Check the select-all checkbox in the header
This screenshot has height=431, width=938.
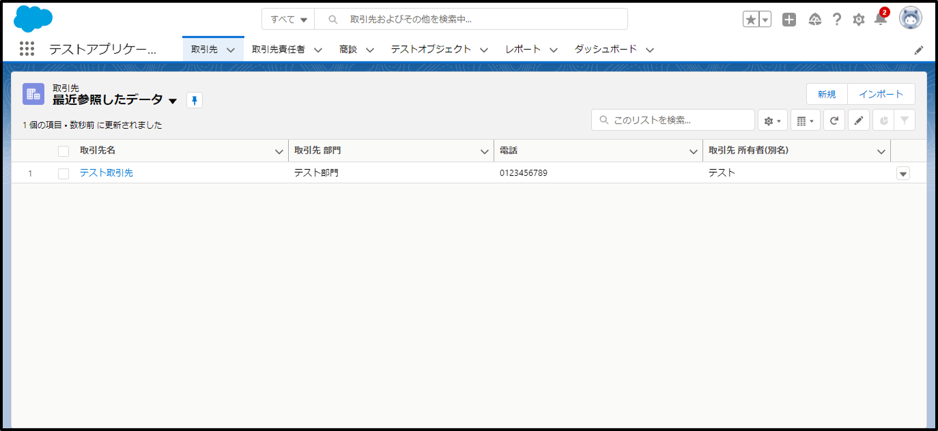pos(63,151)
